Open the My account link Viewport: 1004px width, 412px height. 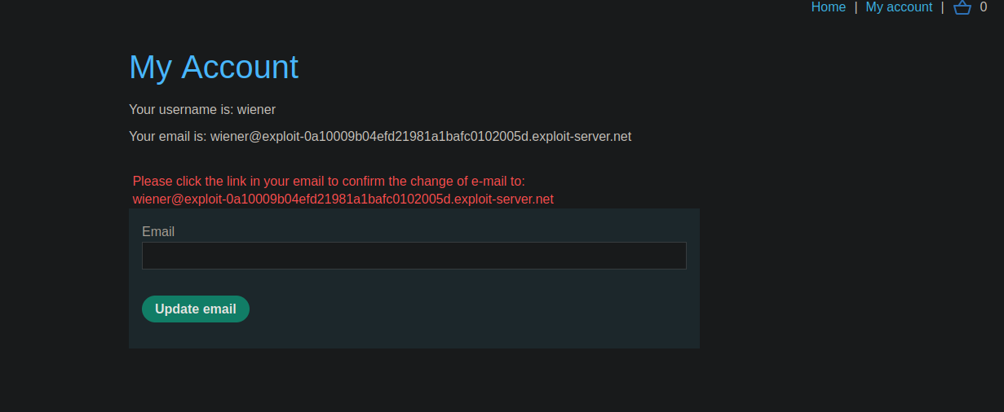(x=899, y=7)
